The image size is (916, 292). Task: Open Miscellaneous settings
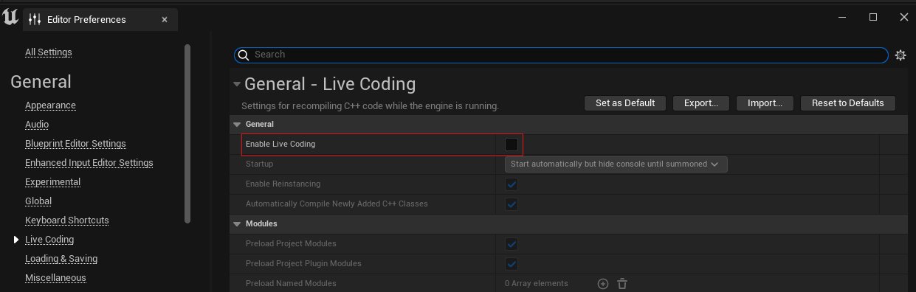click(55, 278)
